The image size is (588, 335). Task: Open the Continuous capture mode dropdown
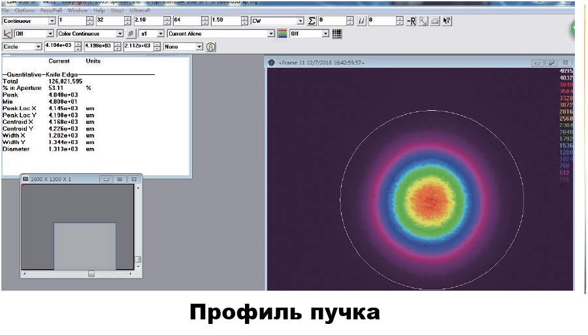tap(52, 21)
